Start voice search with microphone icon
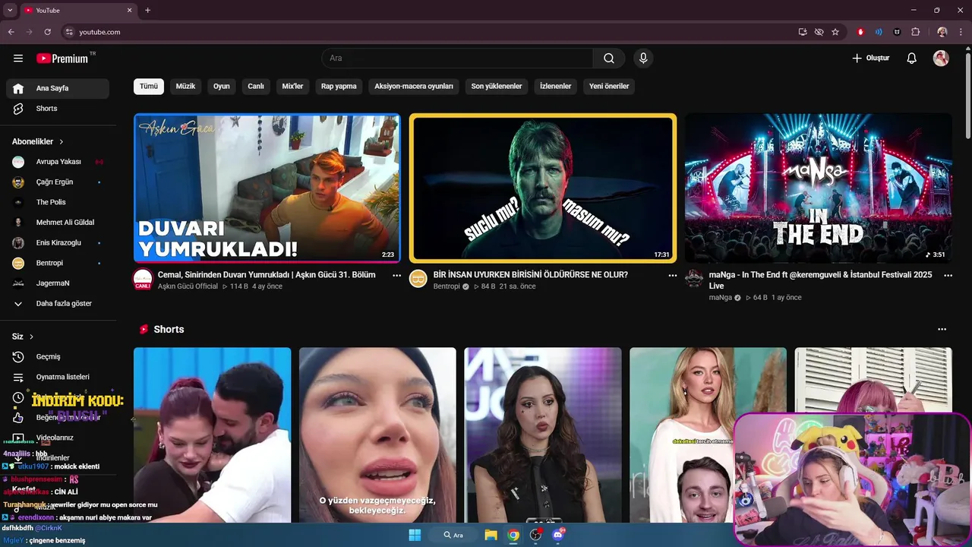The image size is (972, 547). click(643, 58)
